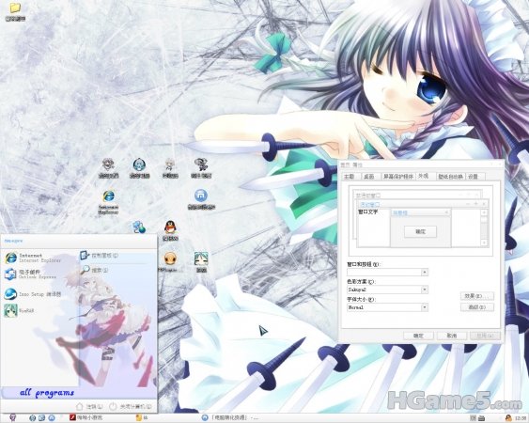This screenshot has width=529, height=423.
Task: Open Inno Setup compiler in the start menu
Action: click(32, 294)
